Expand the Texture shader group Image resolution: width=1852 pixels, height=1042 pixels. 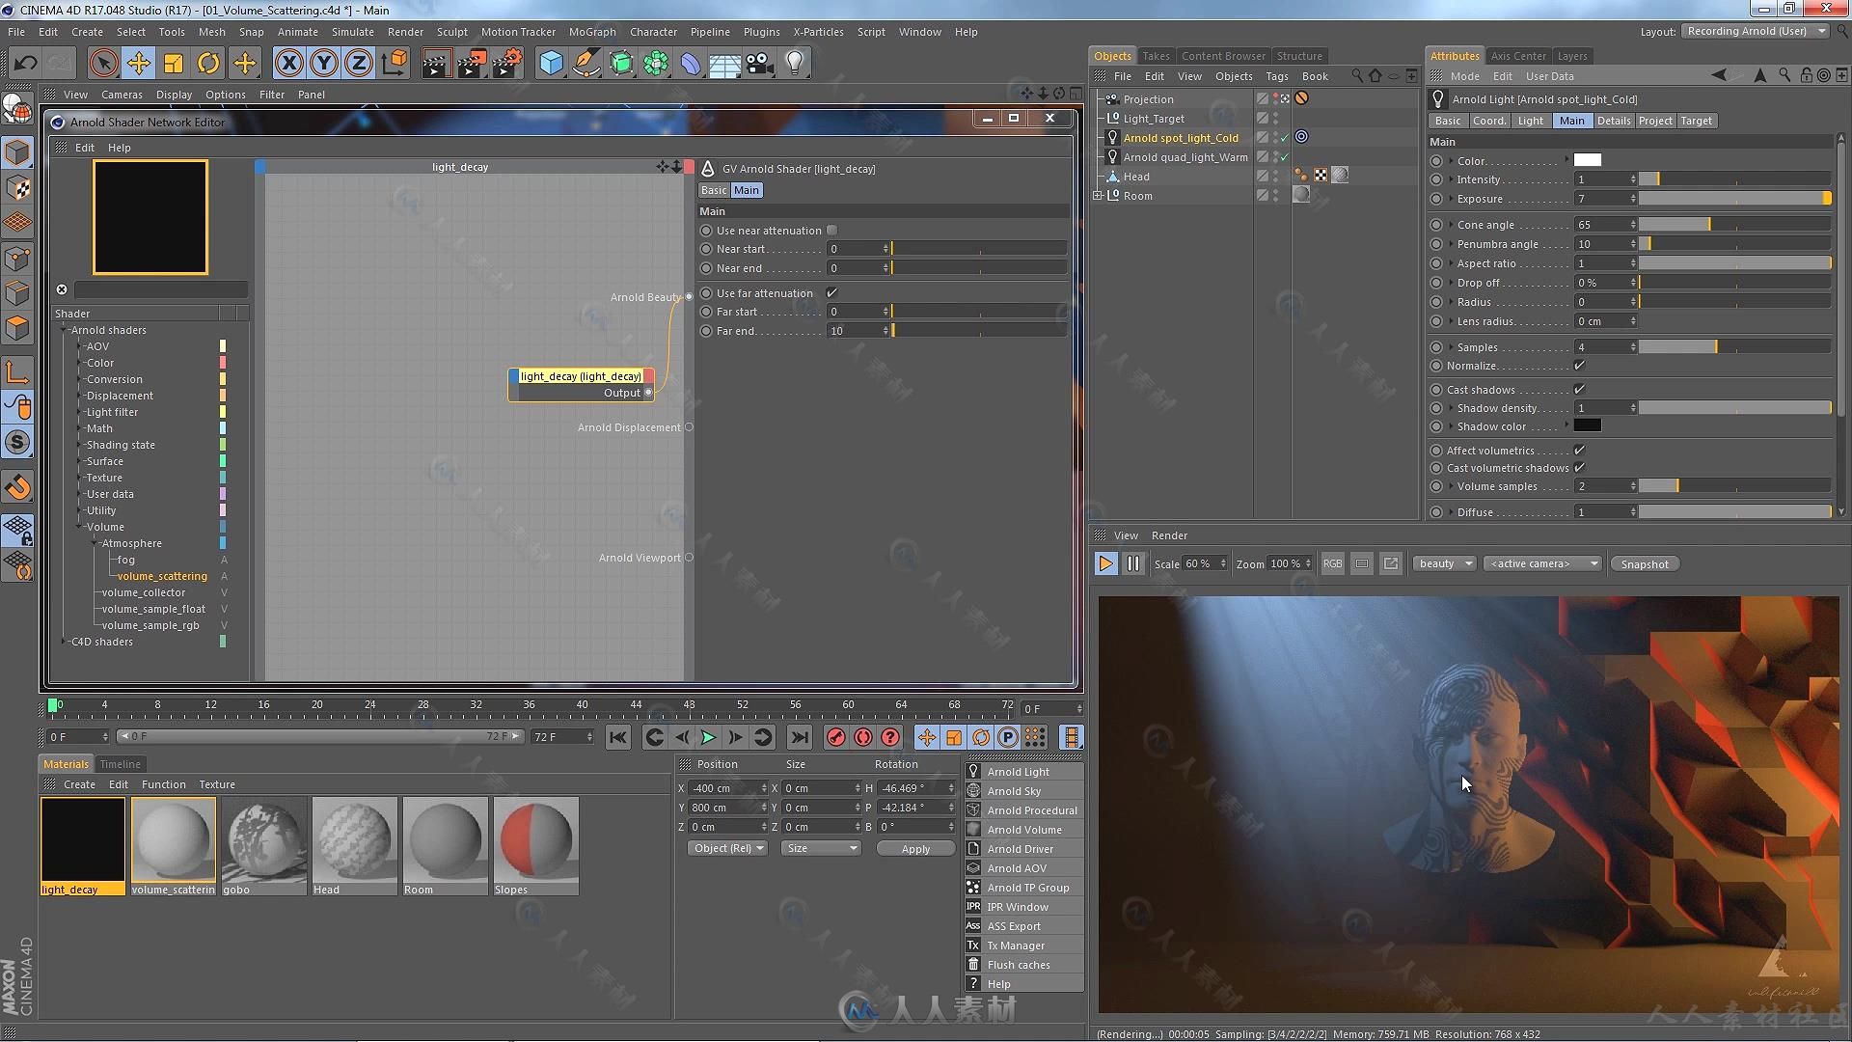(79, 478)
